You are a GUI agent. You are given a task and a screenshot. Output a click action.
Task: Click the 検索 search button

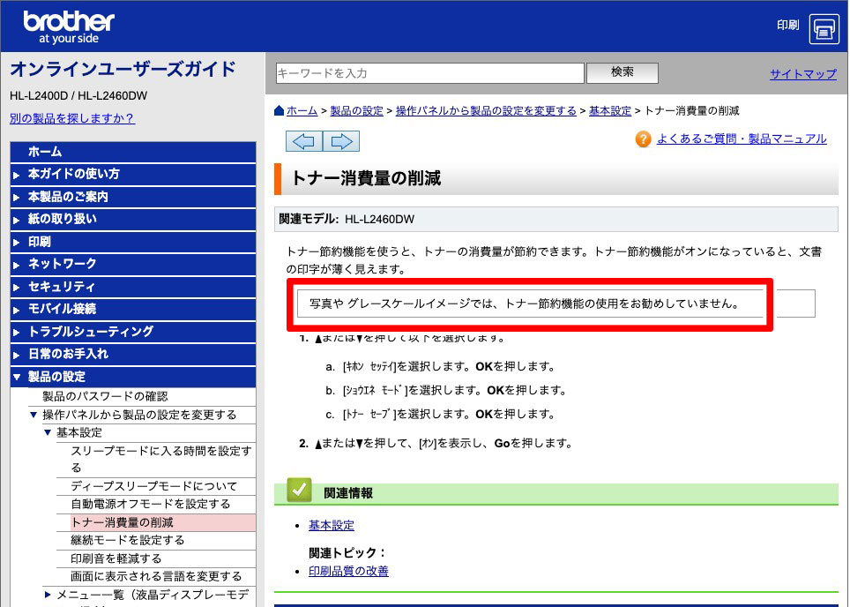pyautogui.click(x=622, y=72)
